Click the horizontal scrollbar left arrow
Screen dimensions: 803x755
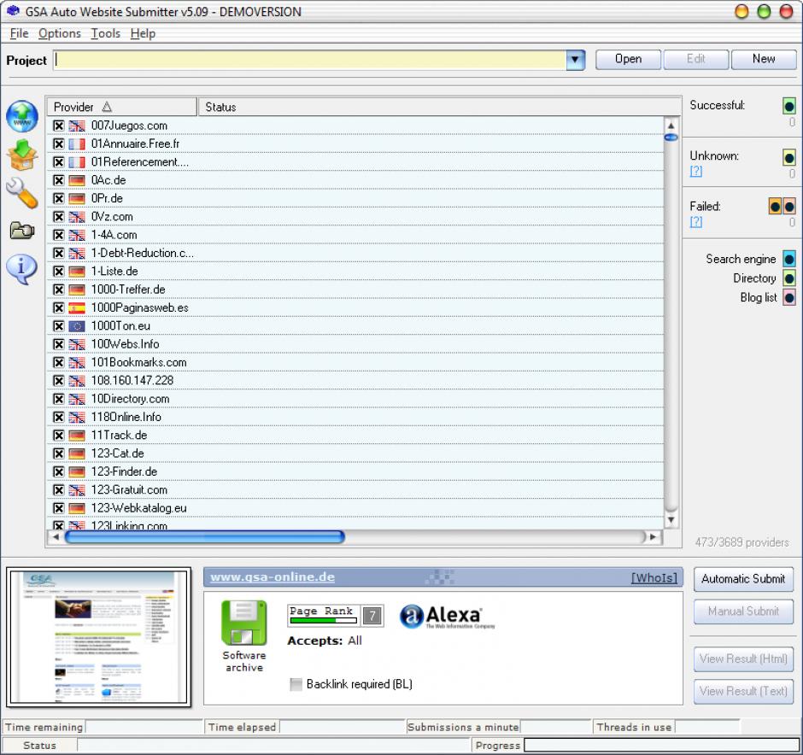coord(56,537)
